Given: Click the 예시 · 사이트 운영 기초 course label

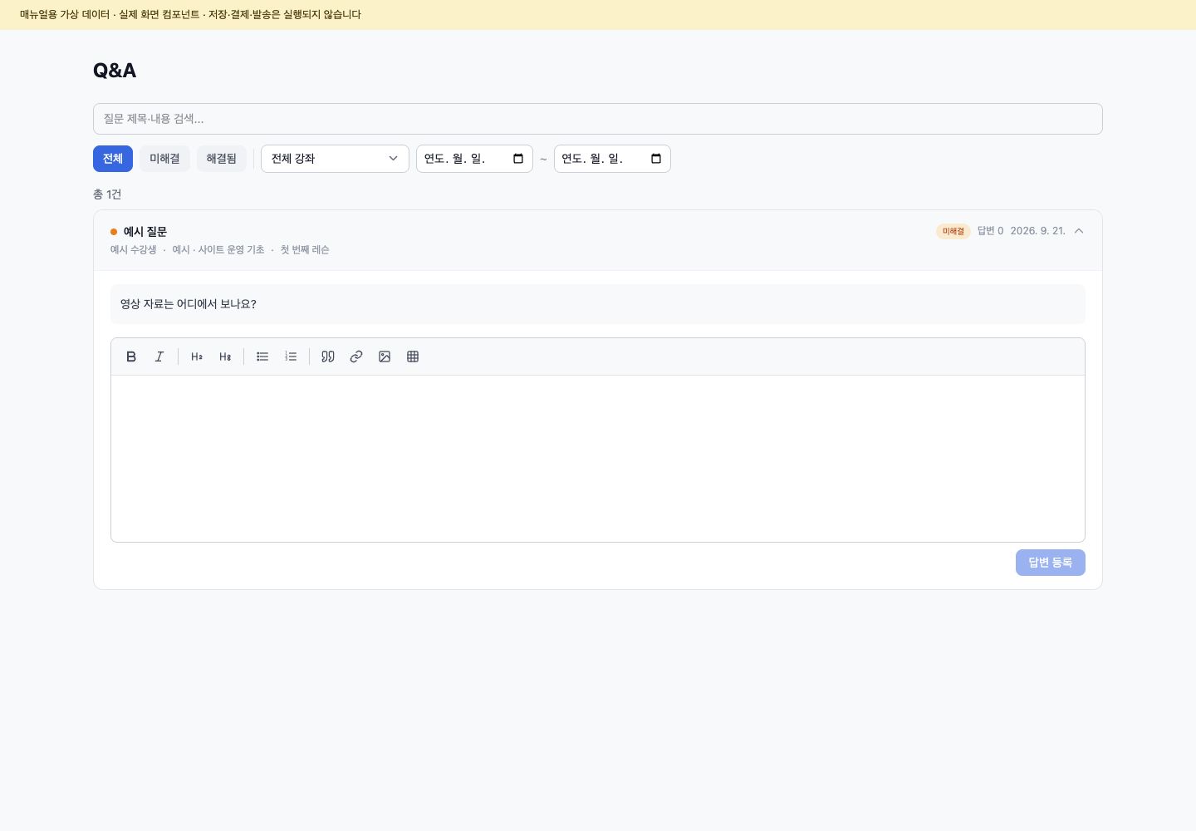Looking at the screenshot, I should [x=218, y=250].
